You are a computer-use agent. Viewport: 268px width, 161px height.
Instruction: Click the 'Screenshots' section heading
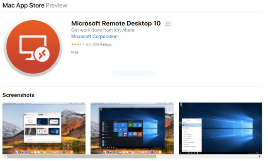(18, 95)
